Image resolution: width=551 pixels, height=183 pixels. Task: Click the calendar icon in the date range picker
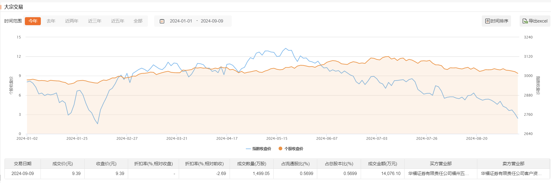[162, 21]
